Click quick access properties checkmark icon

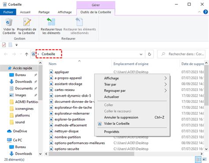pos(4,45)
